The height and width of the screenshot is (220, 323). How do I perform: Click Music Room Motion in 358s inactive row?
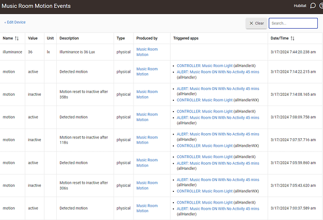point(147,94)
